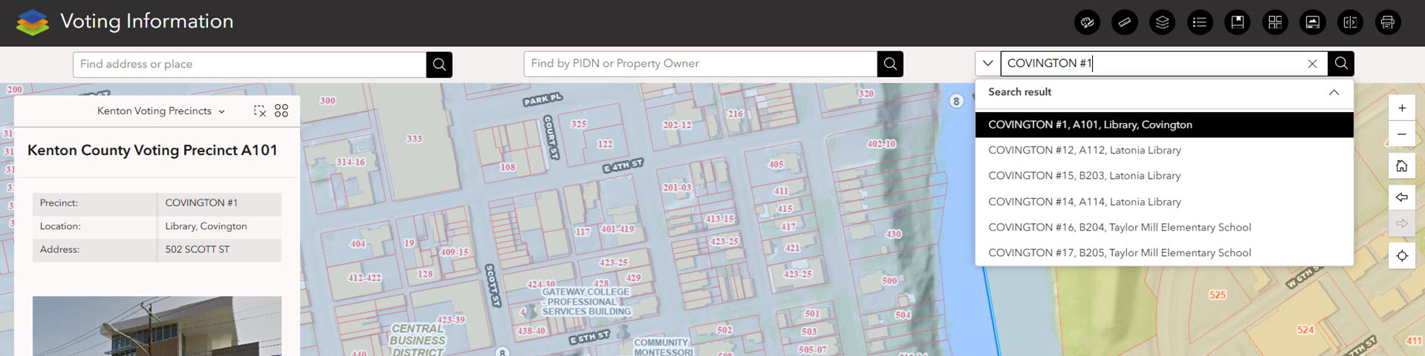Clear the COVINGTON #1 search text
Screen dimensions: 1425x356
pos(1312,64)
